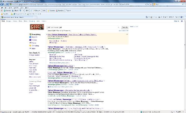186x113 pixels.
Task: Click the Print icon in command bar
Action: coord(159,17)
